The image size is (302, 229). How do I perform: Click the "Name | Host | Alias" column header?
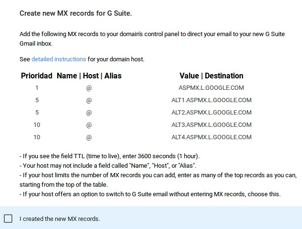(x=89, y=76)
